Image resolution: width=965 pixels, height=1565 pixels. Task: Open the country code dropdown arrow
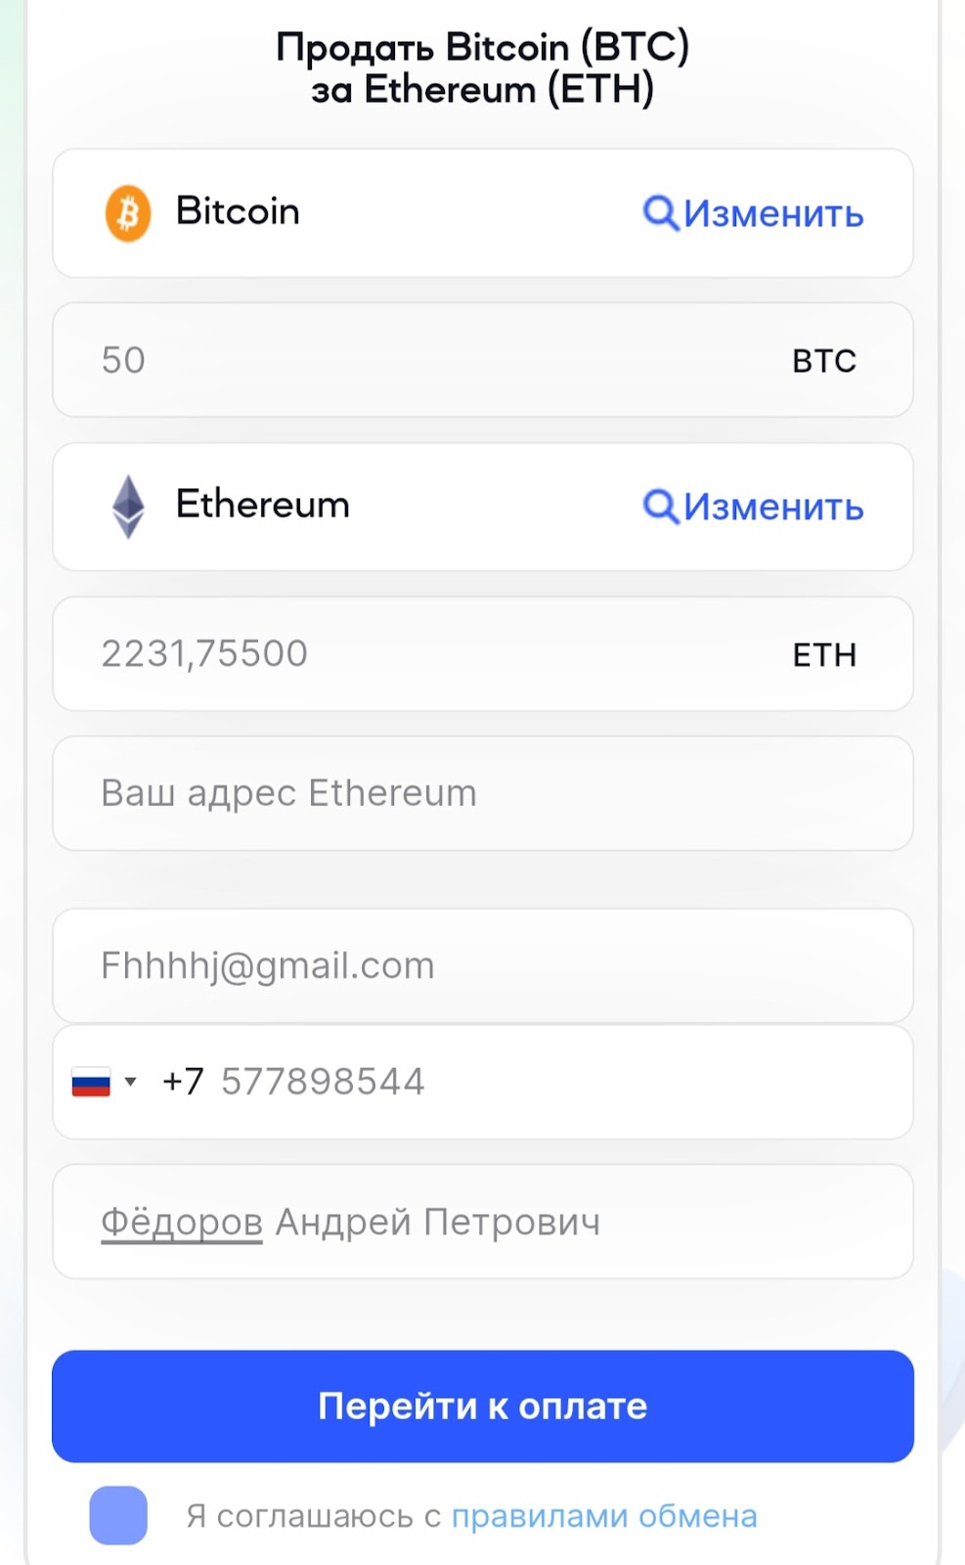point(130,1082)
